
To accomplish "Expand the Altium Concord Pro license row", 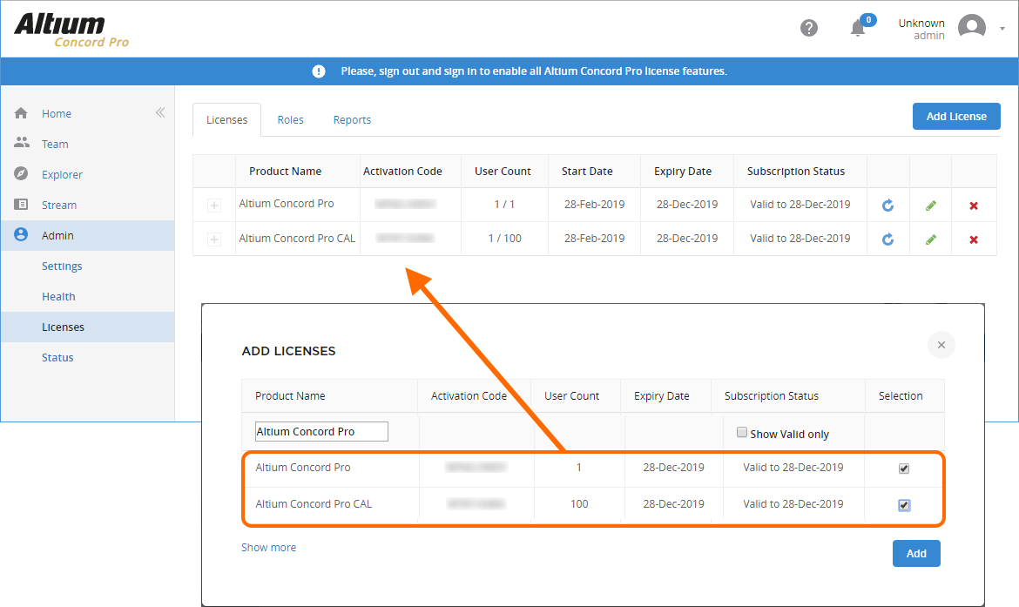I will 214,206.
